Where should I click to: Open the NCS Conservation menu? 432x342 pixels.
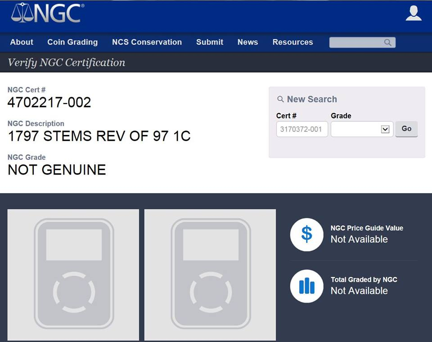147,42
